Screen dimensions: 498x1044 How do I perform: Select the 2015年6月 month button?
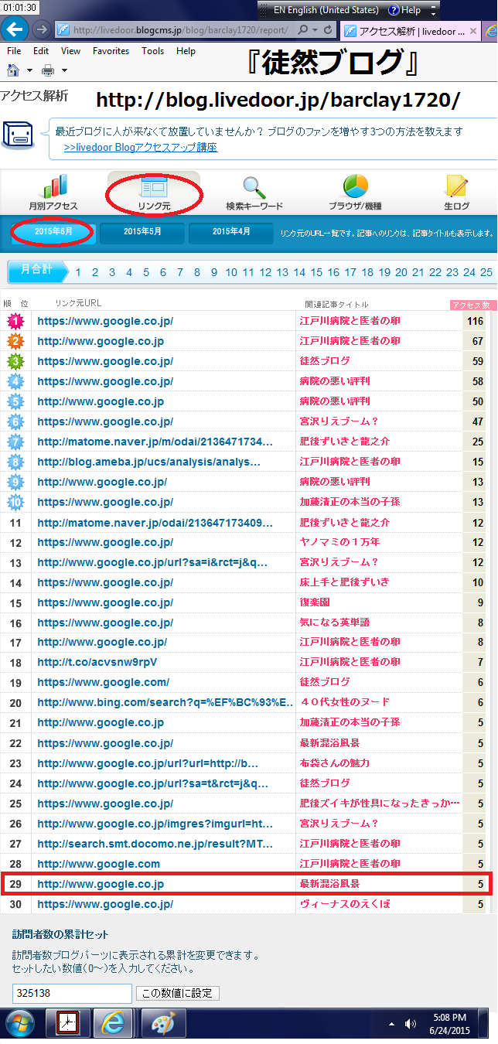[x=53, y=233]
